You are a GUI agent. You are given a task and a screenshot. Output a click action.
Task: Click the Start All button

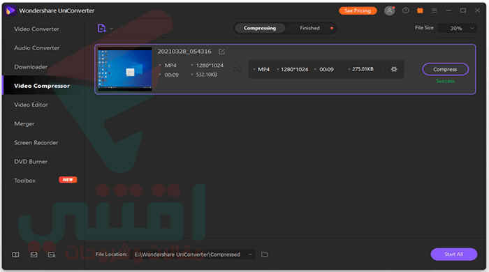(454, 255)
